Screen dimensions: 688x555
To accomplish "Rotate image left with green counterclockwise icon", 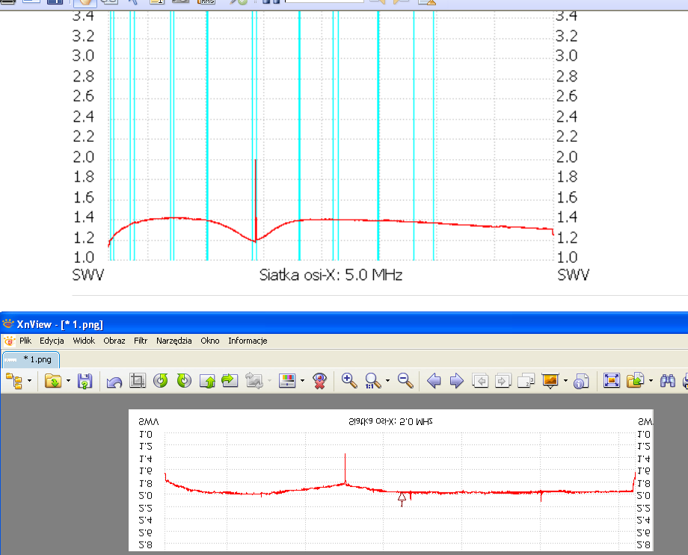I will (x=161, y=381).
